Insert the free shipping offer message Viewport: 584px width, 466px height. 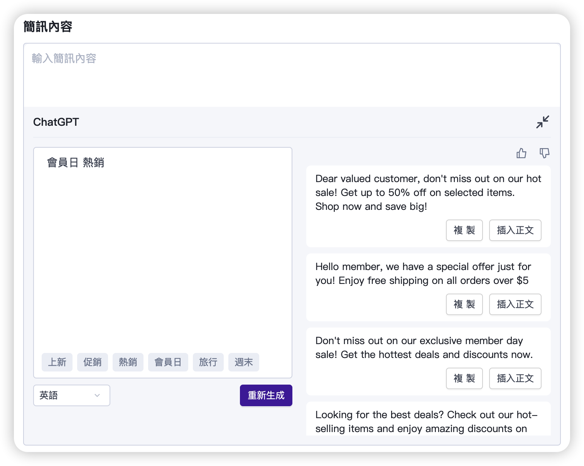click(x=515, y=304)
